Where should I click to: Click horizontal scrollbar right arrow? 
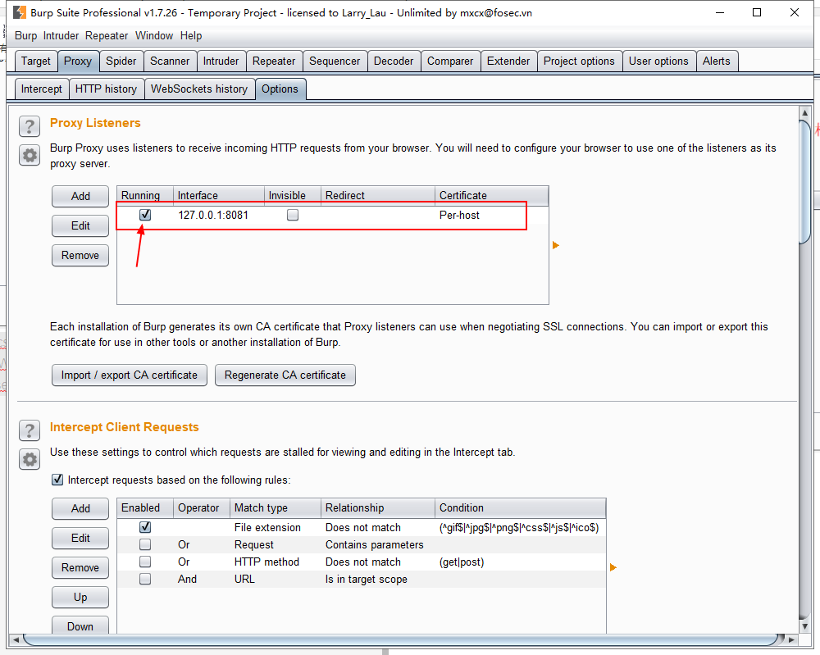coord(791,639)
